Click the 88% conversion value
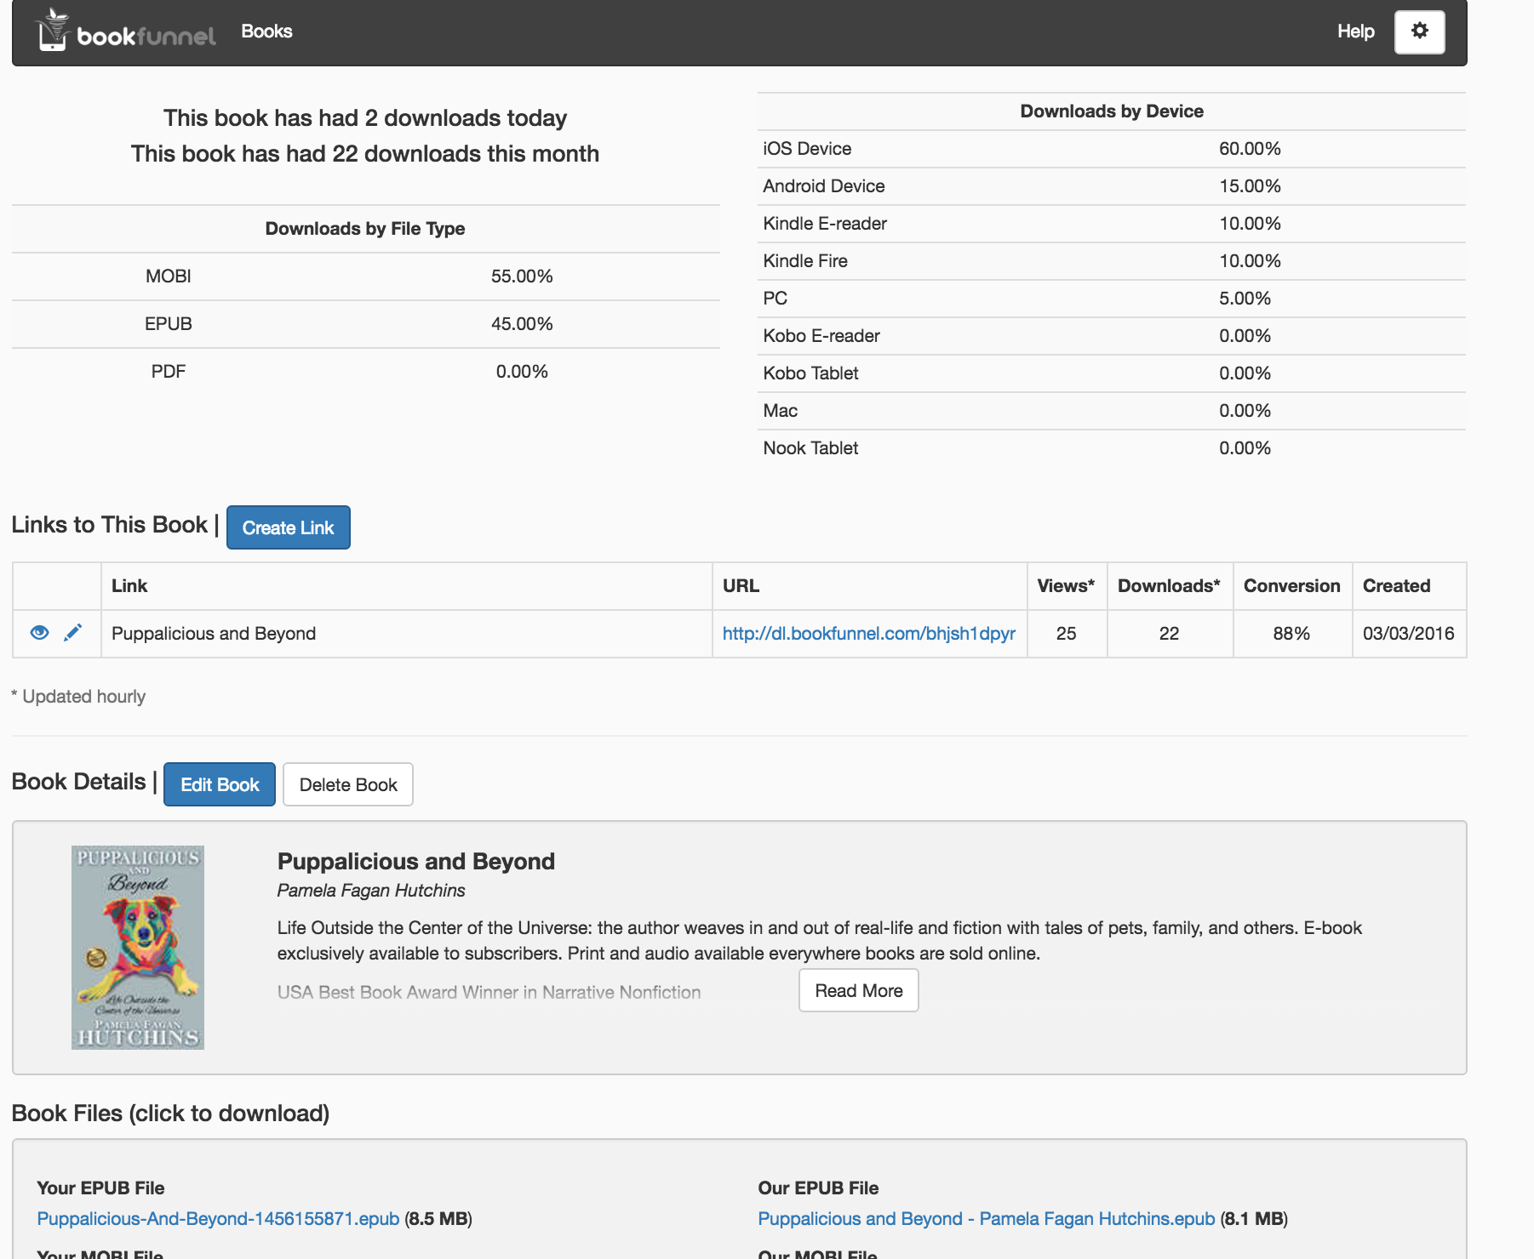1534x1259 pixels. (1291, 634)
